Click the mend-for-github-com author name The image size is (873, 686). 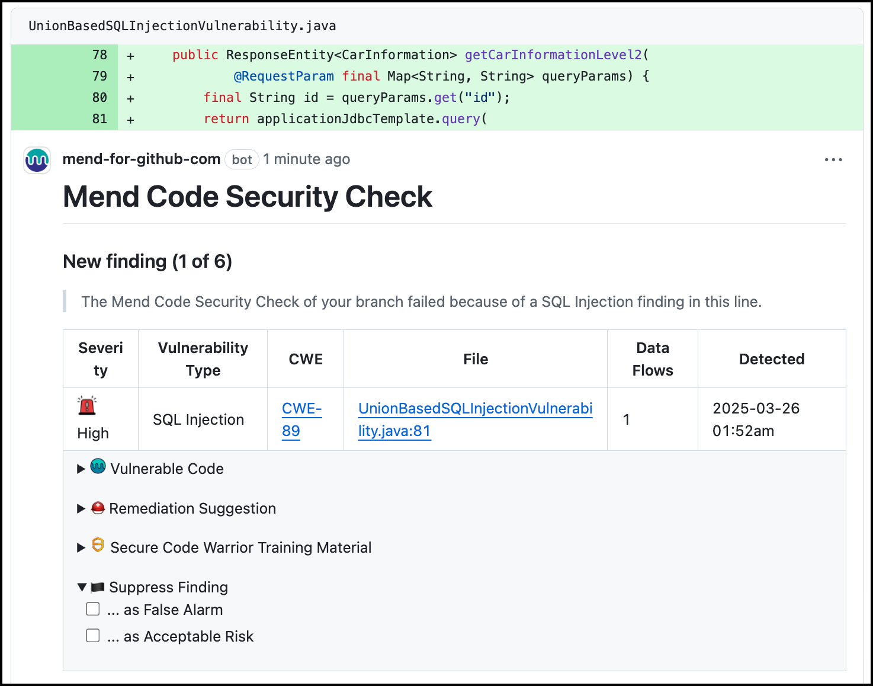pyautogui.click(x=142, y=159)
